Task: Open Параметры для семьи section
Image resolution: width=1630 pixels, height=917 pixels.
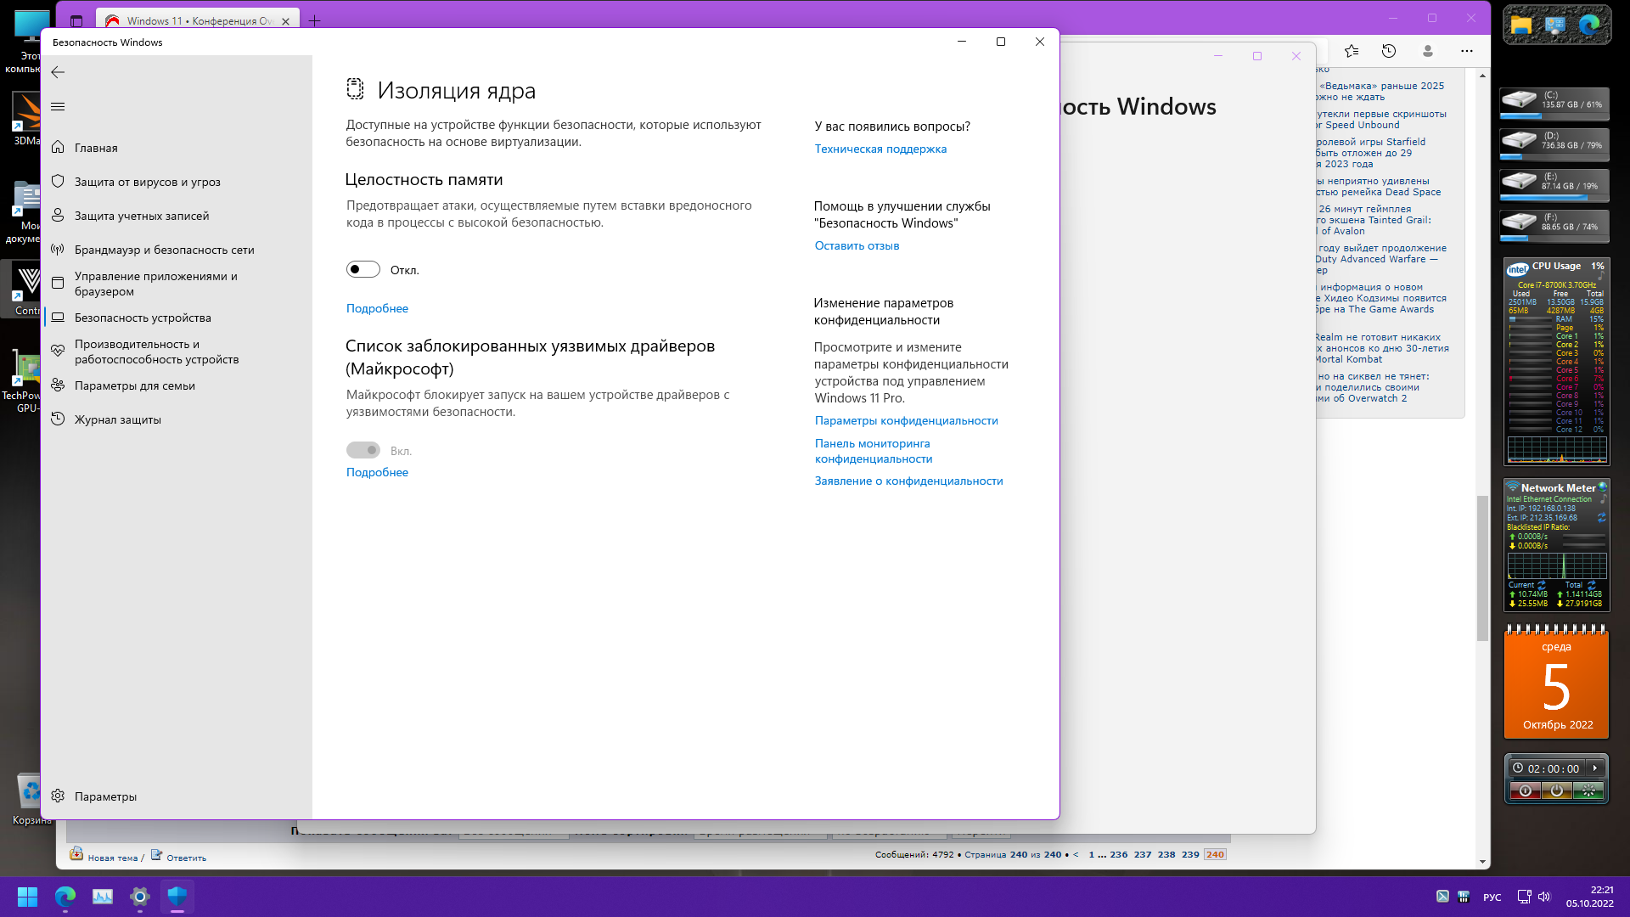Action: pyautogui.click(x=134, y=385)
